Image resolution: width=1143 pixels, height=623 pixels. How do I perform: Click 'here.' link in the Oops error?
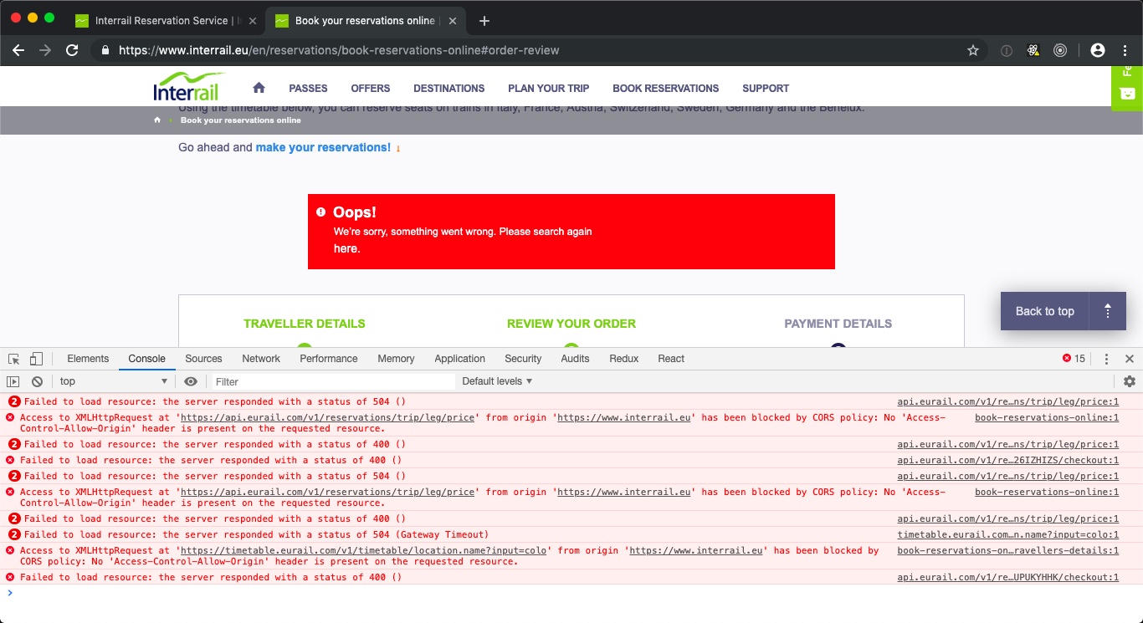coord(346,248)
